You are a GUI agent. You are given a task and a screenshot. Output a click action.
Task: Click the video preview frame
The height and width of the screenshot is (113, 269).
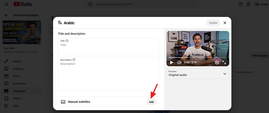pyautogui.click(x=198, y=49)
